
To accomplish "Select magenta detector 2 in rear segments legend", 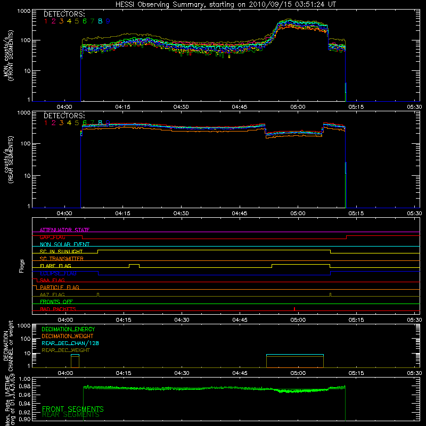I will (x=54, y=123).
